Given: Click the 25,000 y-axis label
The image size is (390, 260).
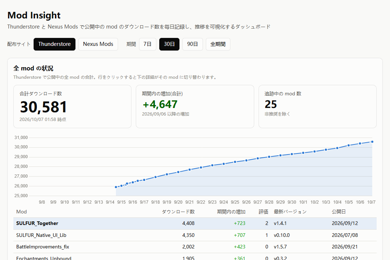Looking at the screenshot, I should click(21, 196).
